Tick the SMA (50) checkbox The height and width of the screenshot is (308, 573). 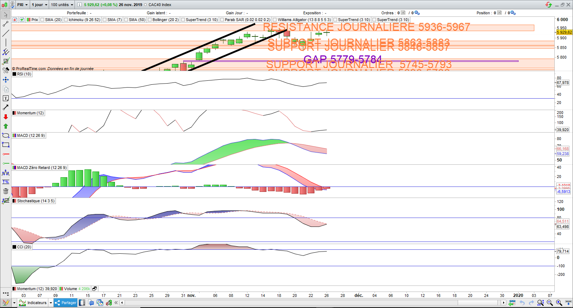pyautogui.click(x=126, y=20)
